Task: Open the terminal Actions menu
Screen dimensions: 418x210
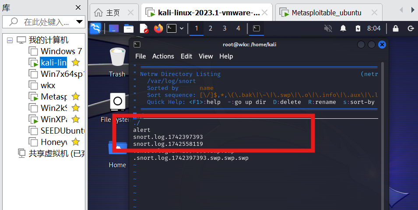Action: click(x=163, y=56)
